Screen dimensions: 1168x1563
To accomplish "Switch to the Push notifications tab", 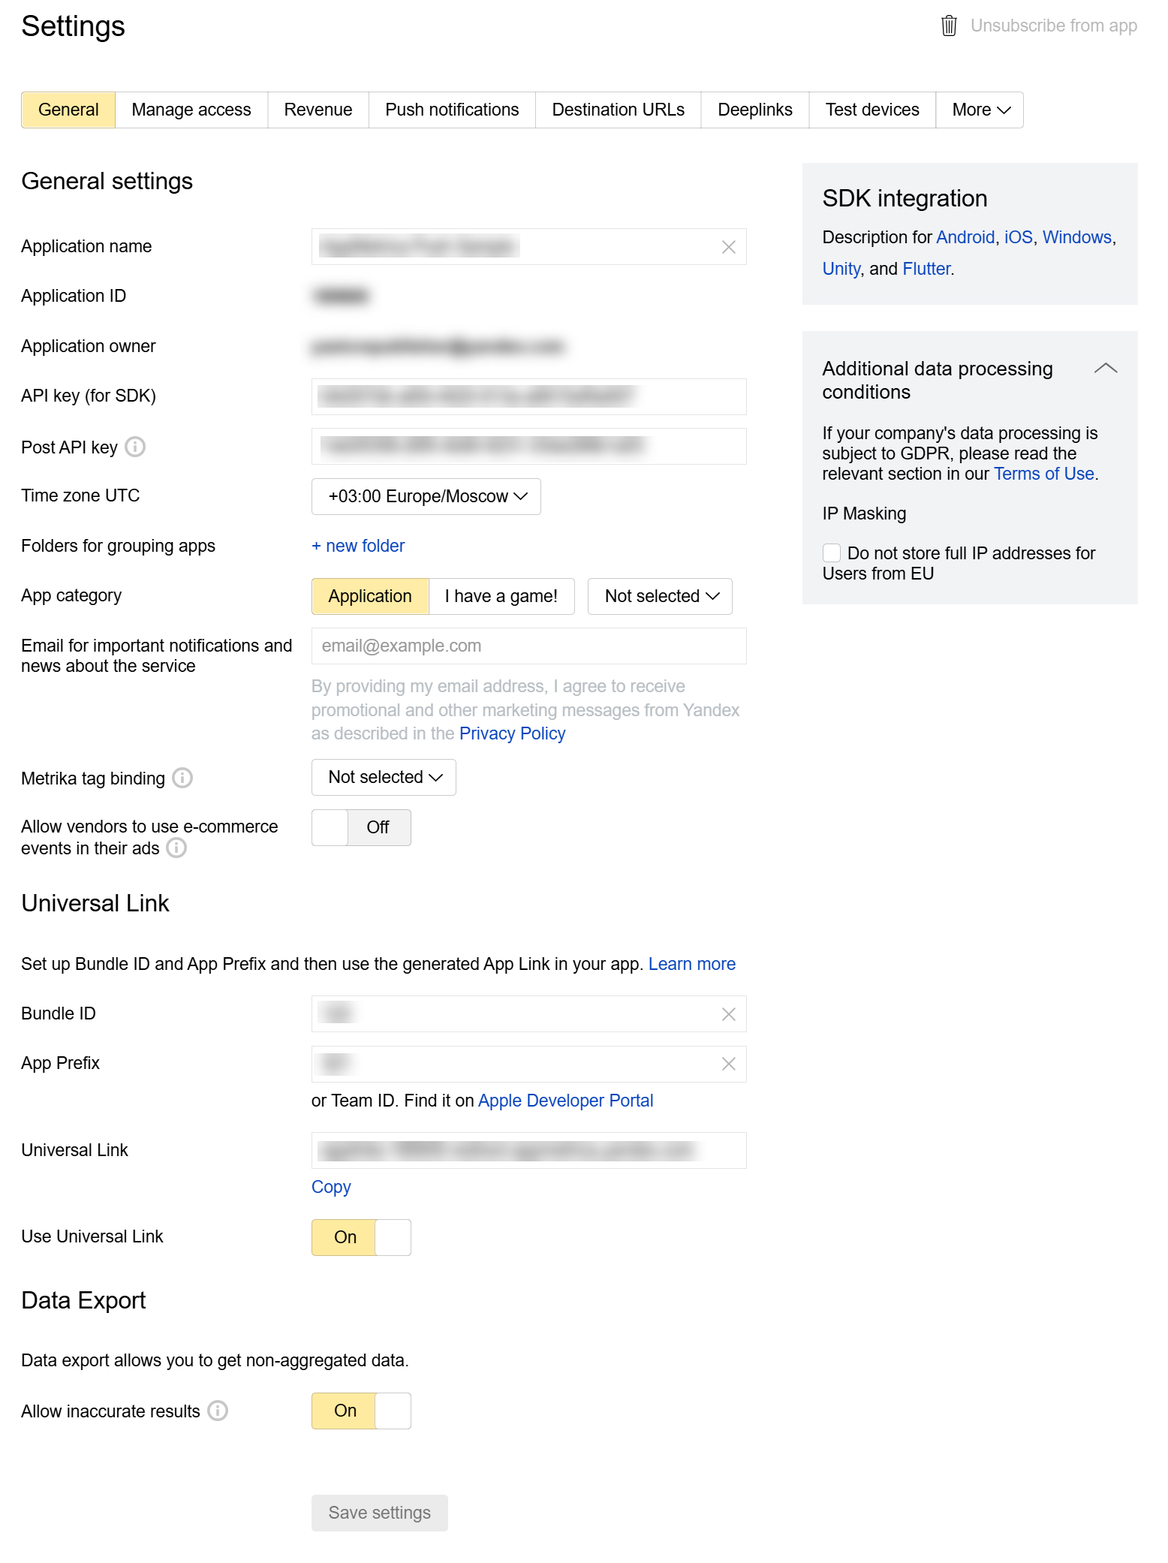I will [452, 110].
